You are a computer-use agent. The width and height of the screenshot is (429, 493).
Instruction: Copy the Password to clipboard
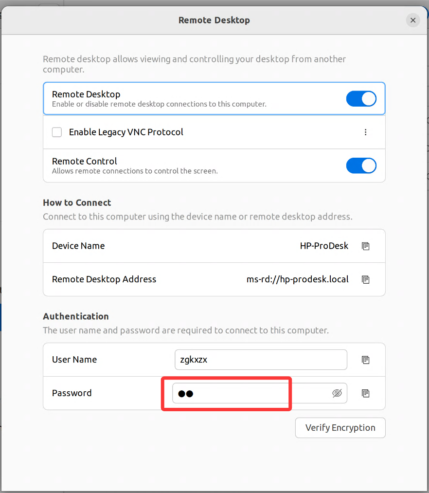click(366, 393)
